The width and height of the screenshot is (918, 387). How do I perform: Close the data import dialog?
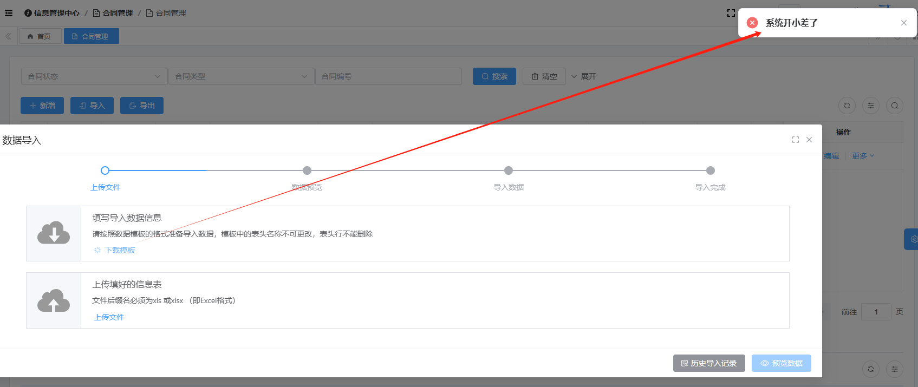[x=809, y=140]
